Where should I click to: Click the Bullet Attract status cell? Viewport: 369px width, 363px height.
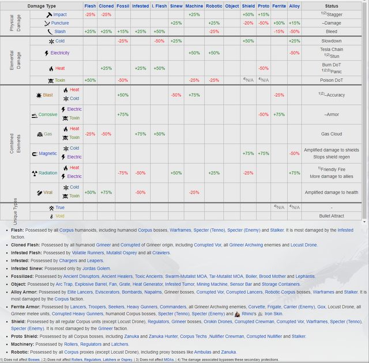[x=332, y=216]
